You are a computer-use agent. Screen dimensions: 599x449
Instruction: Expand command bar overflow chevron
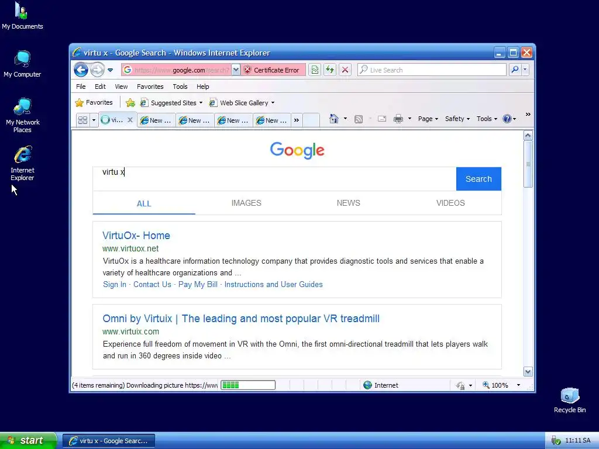[528, 114]
